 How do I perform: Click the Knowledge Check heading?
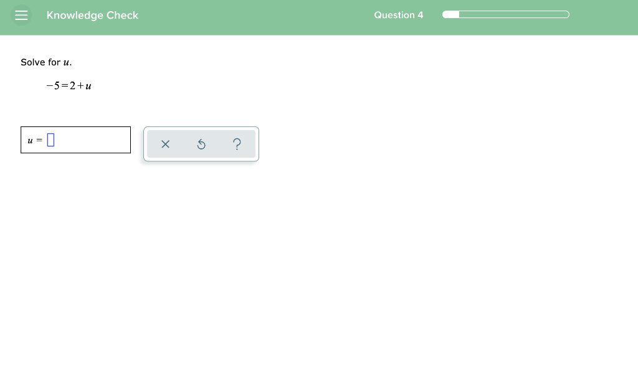click(x=92, y=15)
